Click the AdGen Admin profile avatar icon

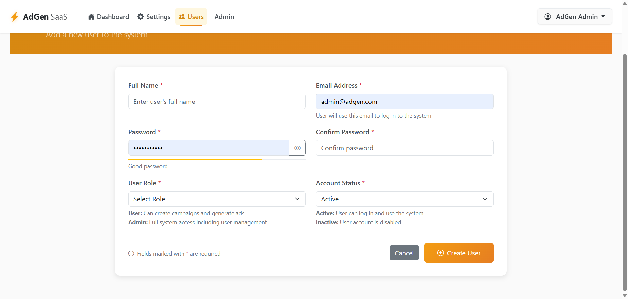click(548, 17)
